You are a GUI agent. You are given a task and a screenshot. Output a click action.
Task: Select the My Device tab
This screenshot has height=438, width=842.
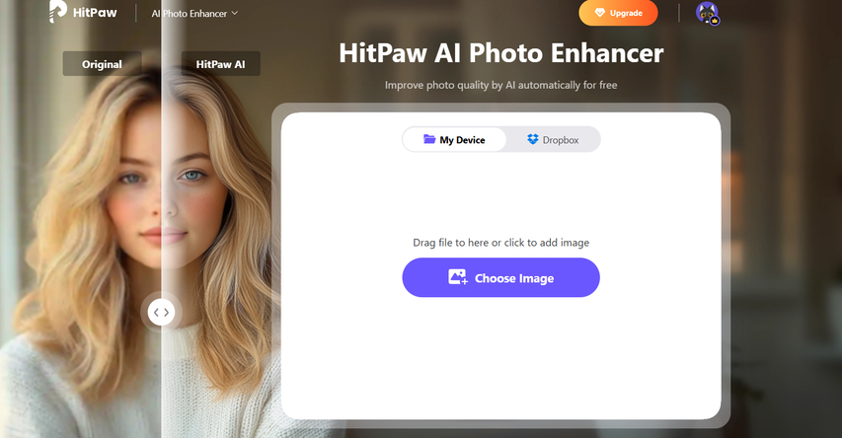tap(454, 139)
